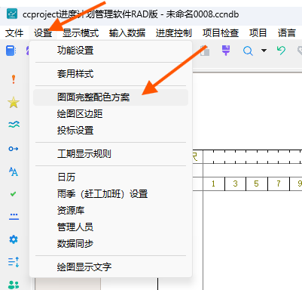Open the 进度控制 menu
The width and height of the screenshot is (302, 290).
click(x=174, y=33)
